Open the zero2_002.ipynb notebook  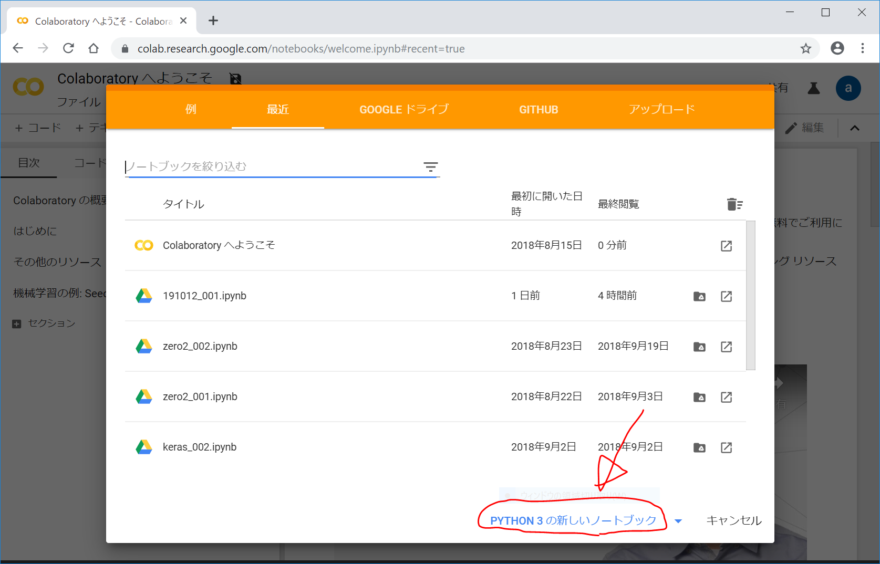point(200,346)
